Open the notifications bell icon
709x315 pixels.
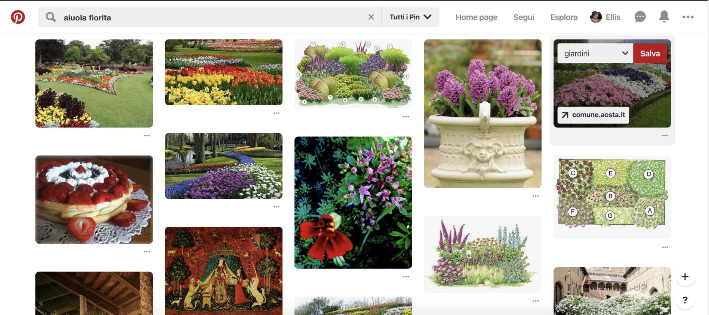(x=664, y=17)
